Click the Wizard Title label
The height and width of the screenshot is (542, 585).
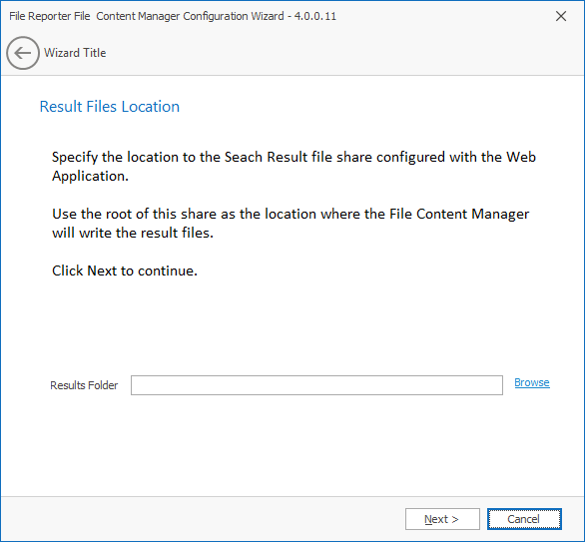(x=75, y=53)
